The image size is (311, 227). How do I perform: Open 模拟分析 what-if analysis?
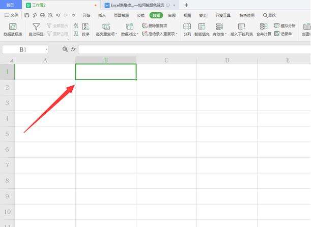285,26
